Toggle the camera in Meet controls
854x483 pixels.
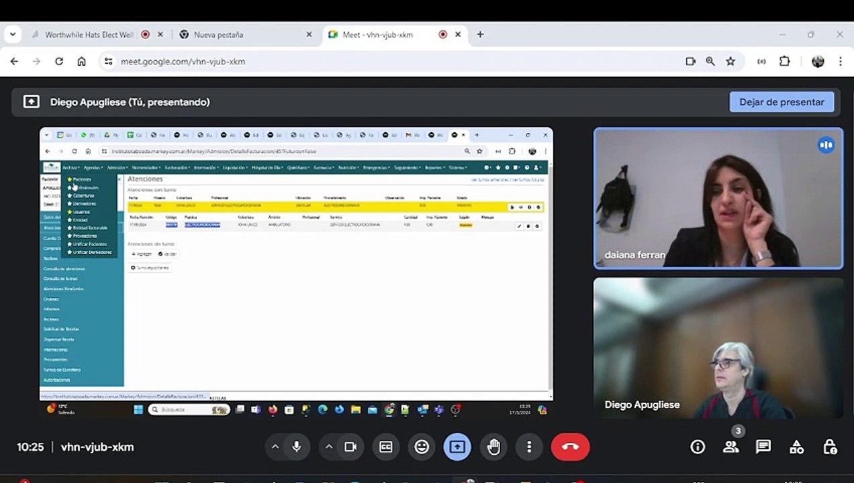click(x=350, y=447)
